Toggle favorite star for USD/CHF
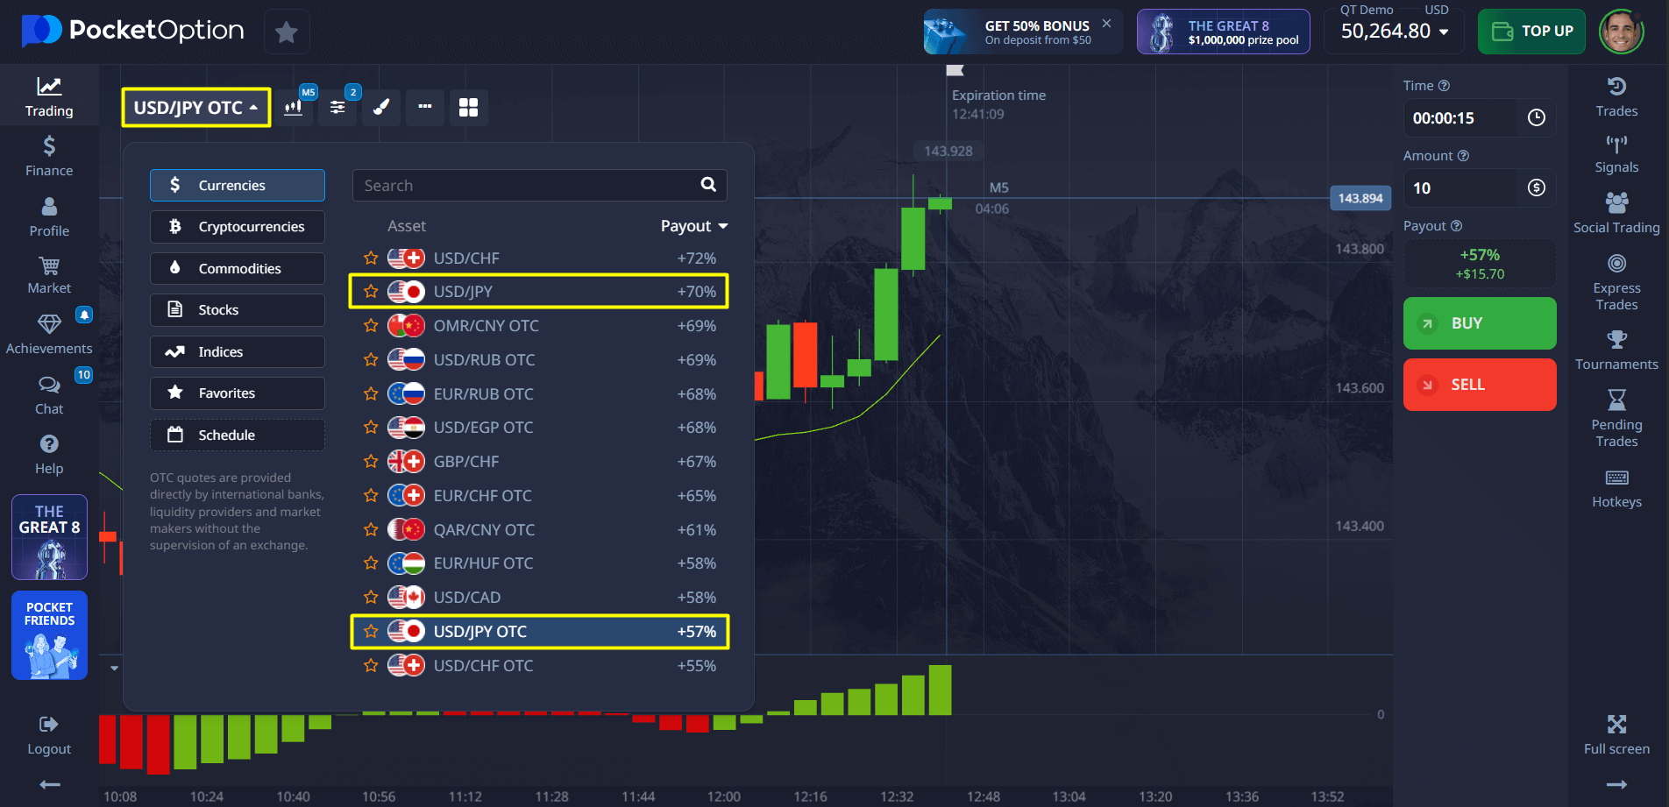 [371, 258]
